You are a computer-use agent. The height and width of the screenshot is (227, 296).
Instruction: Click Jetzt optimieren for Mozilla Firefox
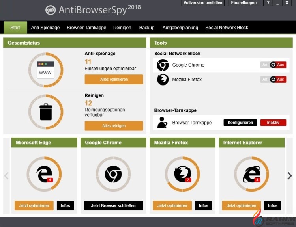click(172, 205)
